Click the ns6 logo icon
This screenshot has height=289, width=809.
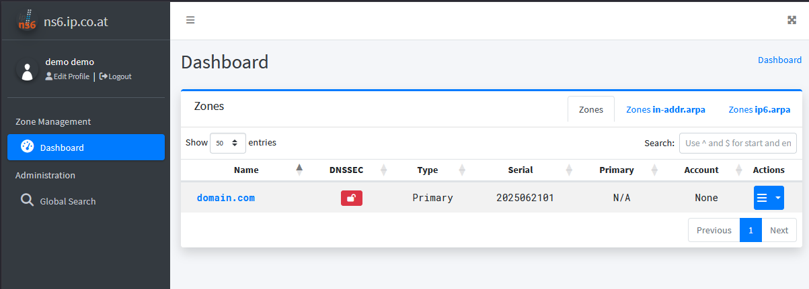[27, 21]
